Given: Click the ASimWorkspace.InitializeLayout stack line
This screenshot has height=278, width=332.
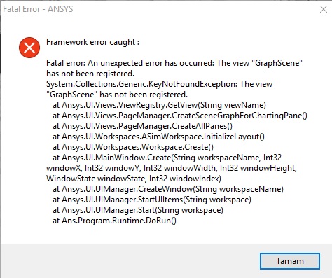Looking at the screenshot, I should [x=158, y=137].
